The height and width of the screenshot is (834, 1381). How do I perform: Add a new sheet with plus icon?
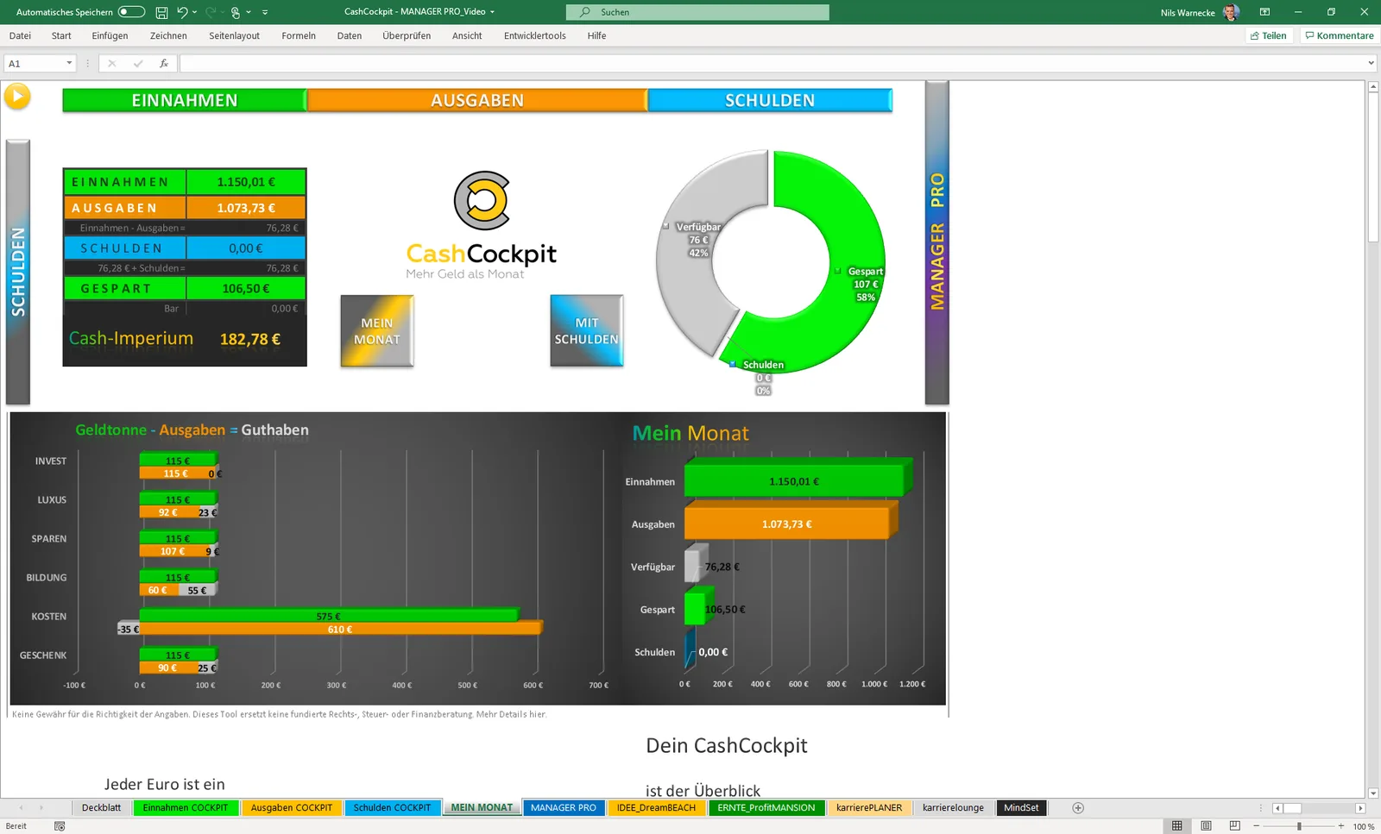(x=1078, y=808)
